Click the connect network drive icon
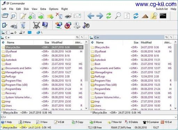Viewport: 178px width, 130px height. pyautogui.click(x=59, y=25)
